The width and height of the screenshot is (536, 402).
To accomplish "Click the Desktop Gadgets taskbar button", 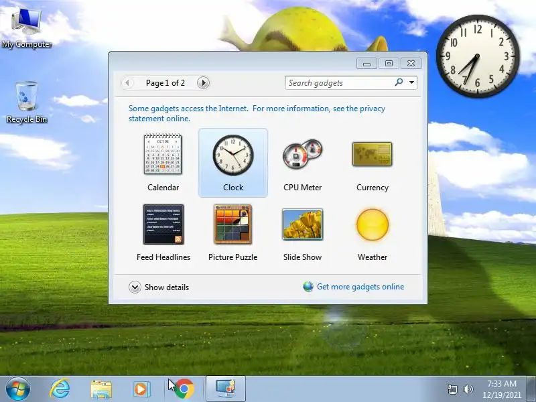I will click(226, 389).
